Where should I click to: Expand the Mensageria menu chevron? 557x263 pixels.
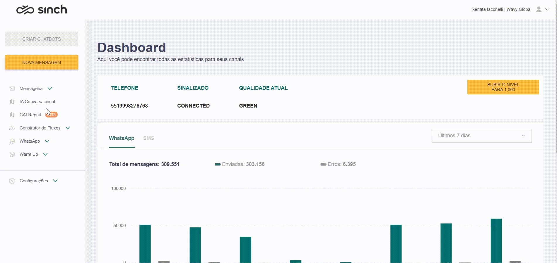(50, 89)
